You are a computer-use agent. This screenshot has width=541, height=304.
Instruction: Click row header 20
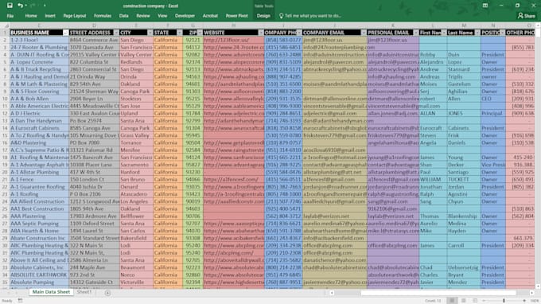[5, 172]
